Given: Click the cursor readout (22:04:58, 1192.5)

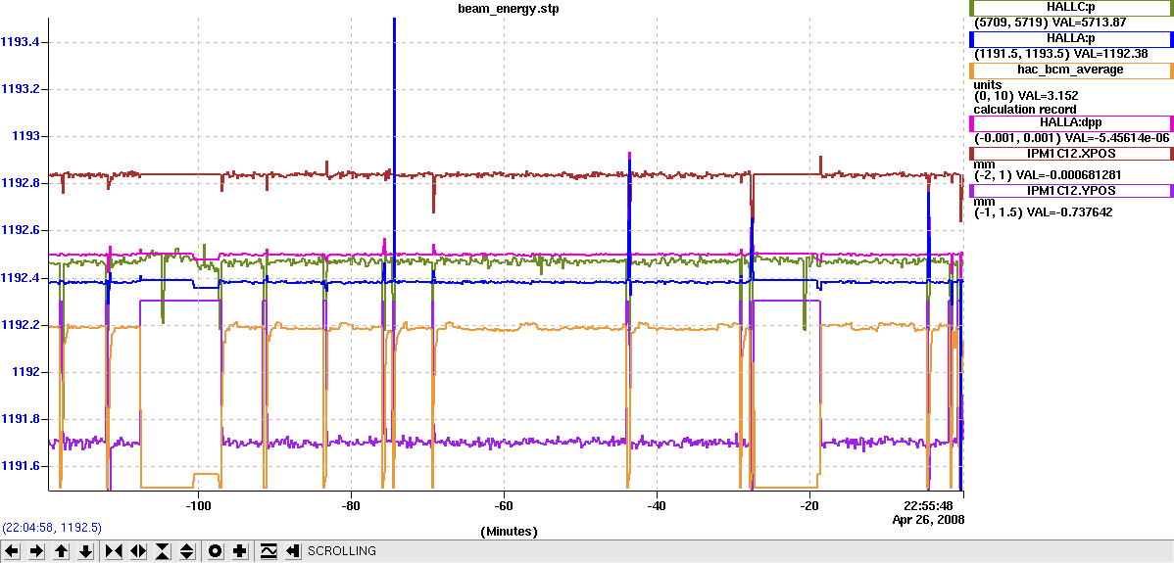Looking at the screenshot, I should (x=52, y=527).
